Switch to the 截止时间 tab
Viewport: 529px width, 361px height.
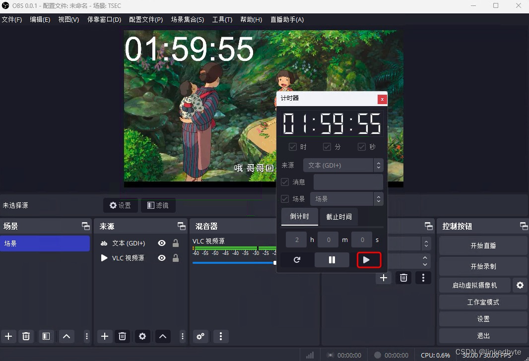(339, 217)
